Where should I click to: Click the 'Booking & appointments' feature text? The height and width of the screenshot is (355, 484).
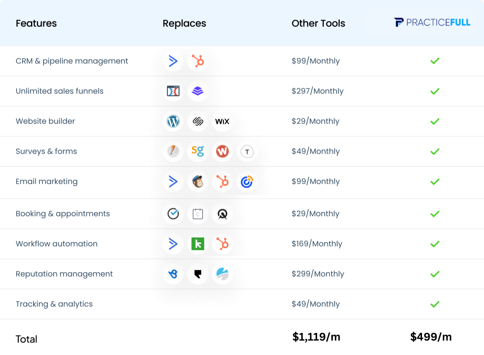point(63,214)
